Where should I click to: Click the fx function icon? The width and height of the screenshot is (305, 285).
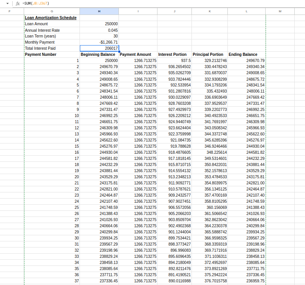[18, 3]
